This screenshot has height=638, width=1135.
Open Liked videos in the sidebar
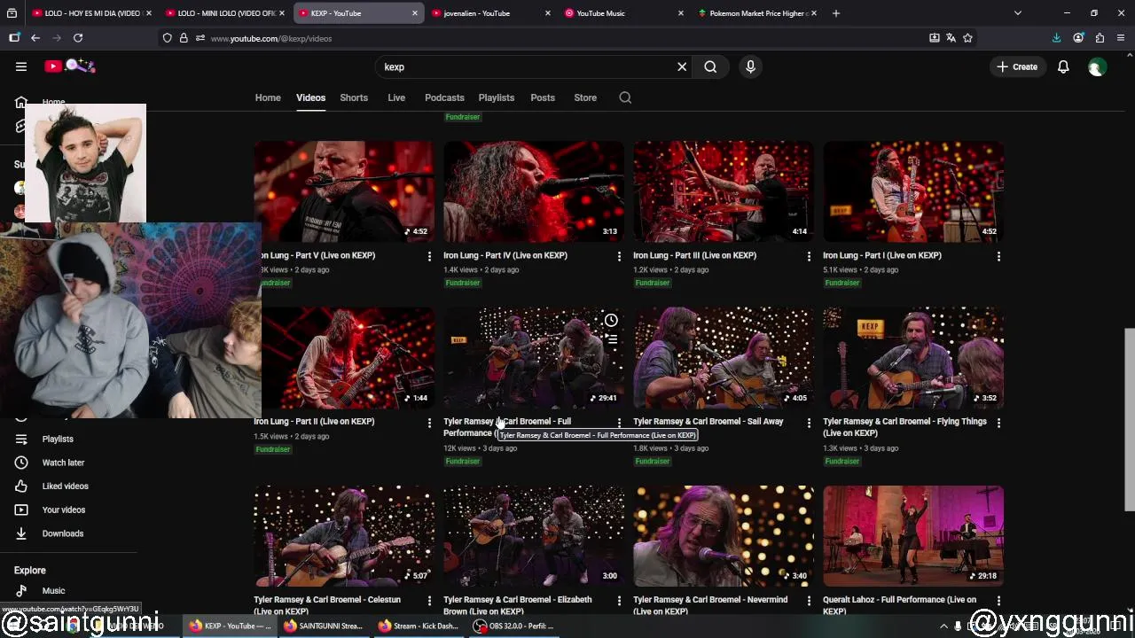[65, 486]
